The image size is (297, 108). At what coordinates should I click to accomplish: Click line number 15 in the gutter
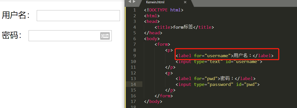[133, 90]
